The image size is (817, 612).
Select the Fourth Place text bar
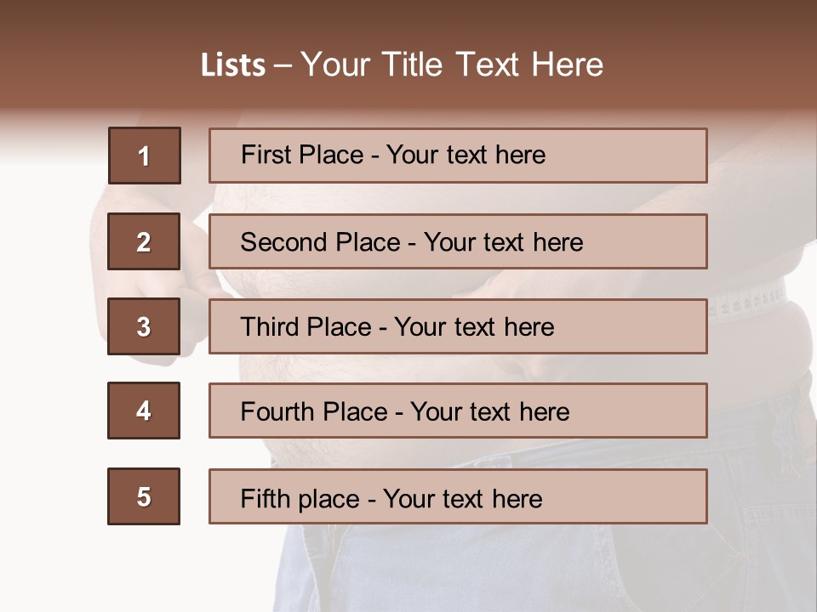coord(458,411)
